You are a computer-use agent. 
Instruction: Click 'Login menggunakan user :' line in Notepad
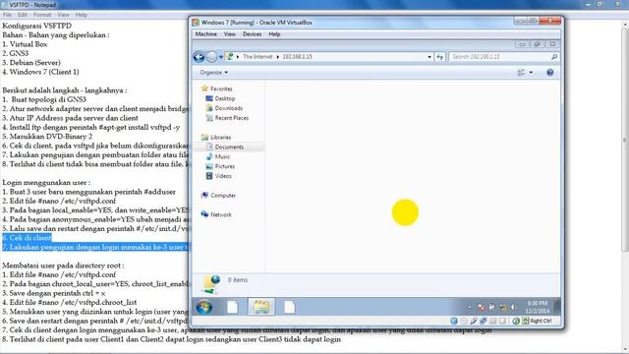coord(46,182)
